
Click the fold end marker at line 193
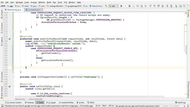pyautogui.click(x=14, y=72)
